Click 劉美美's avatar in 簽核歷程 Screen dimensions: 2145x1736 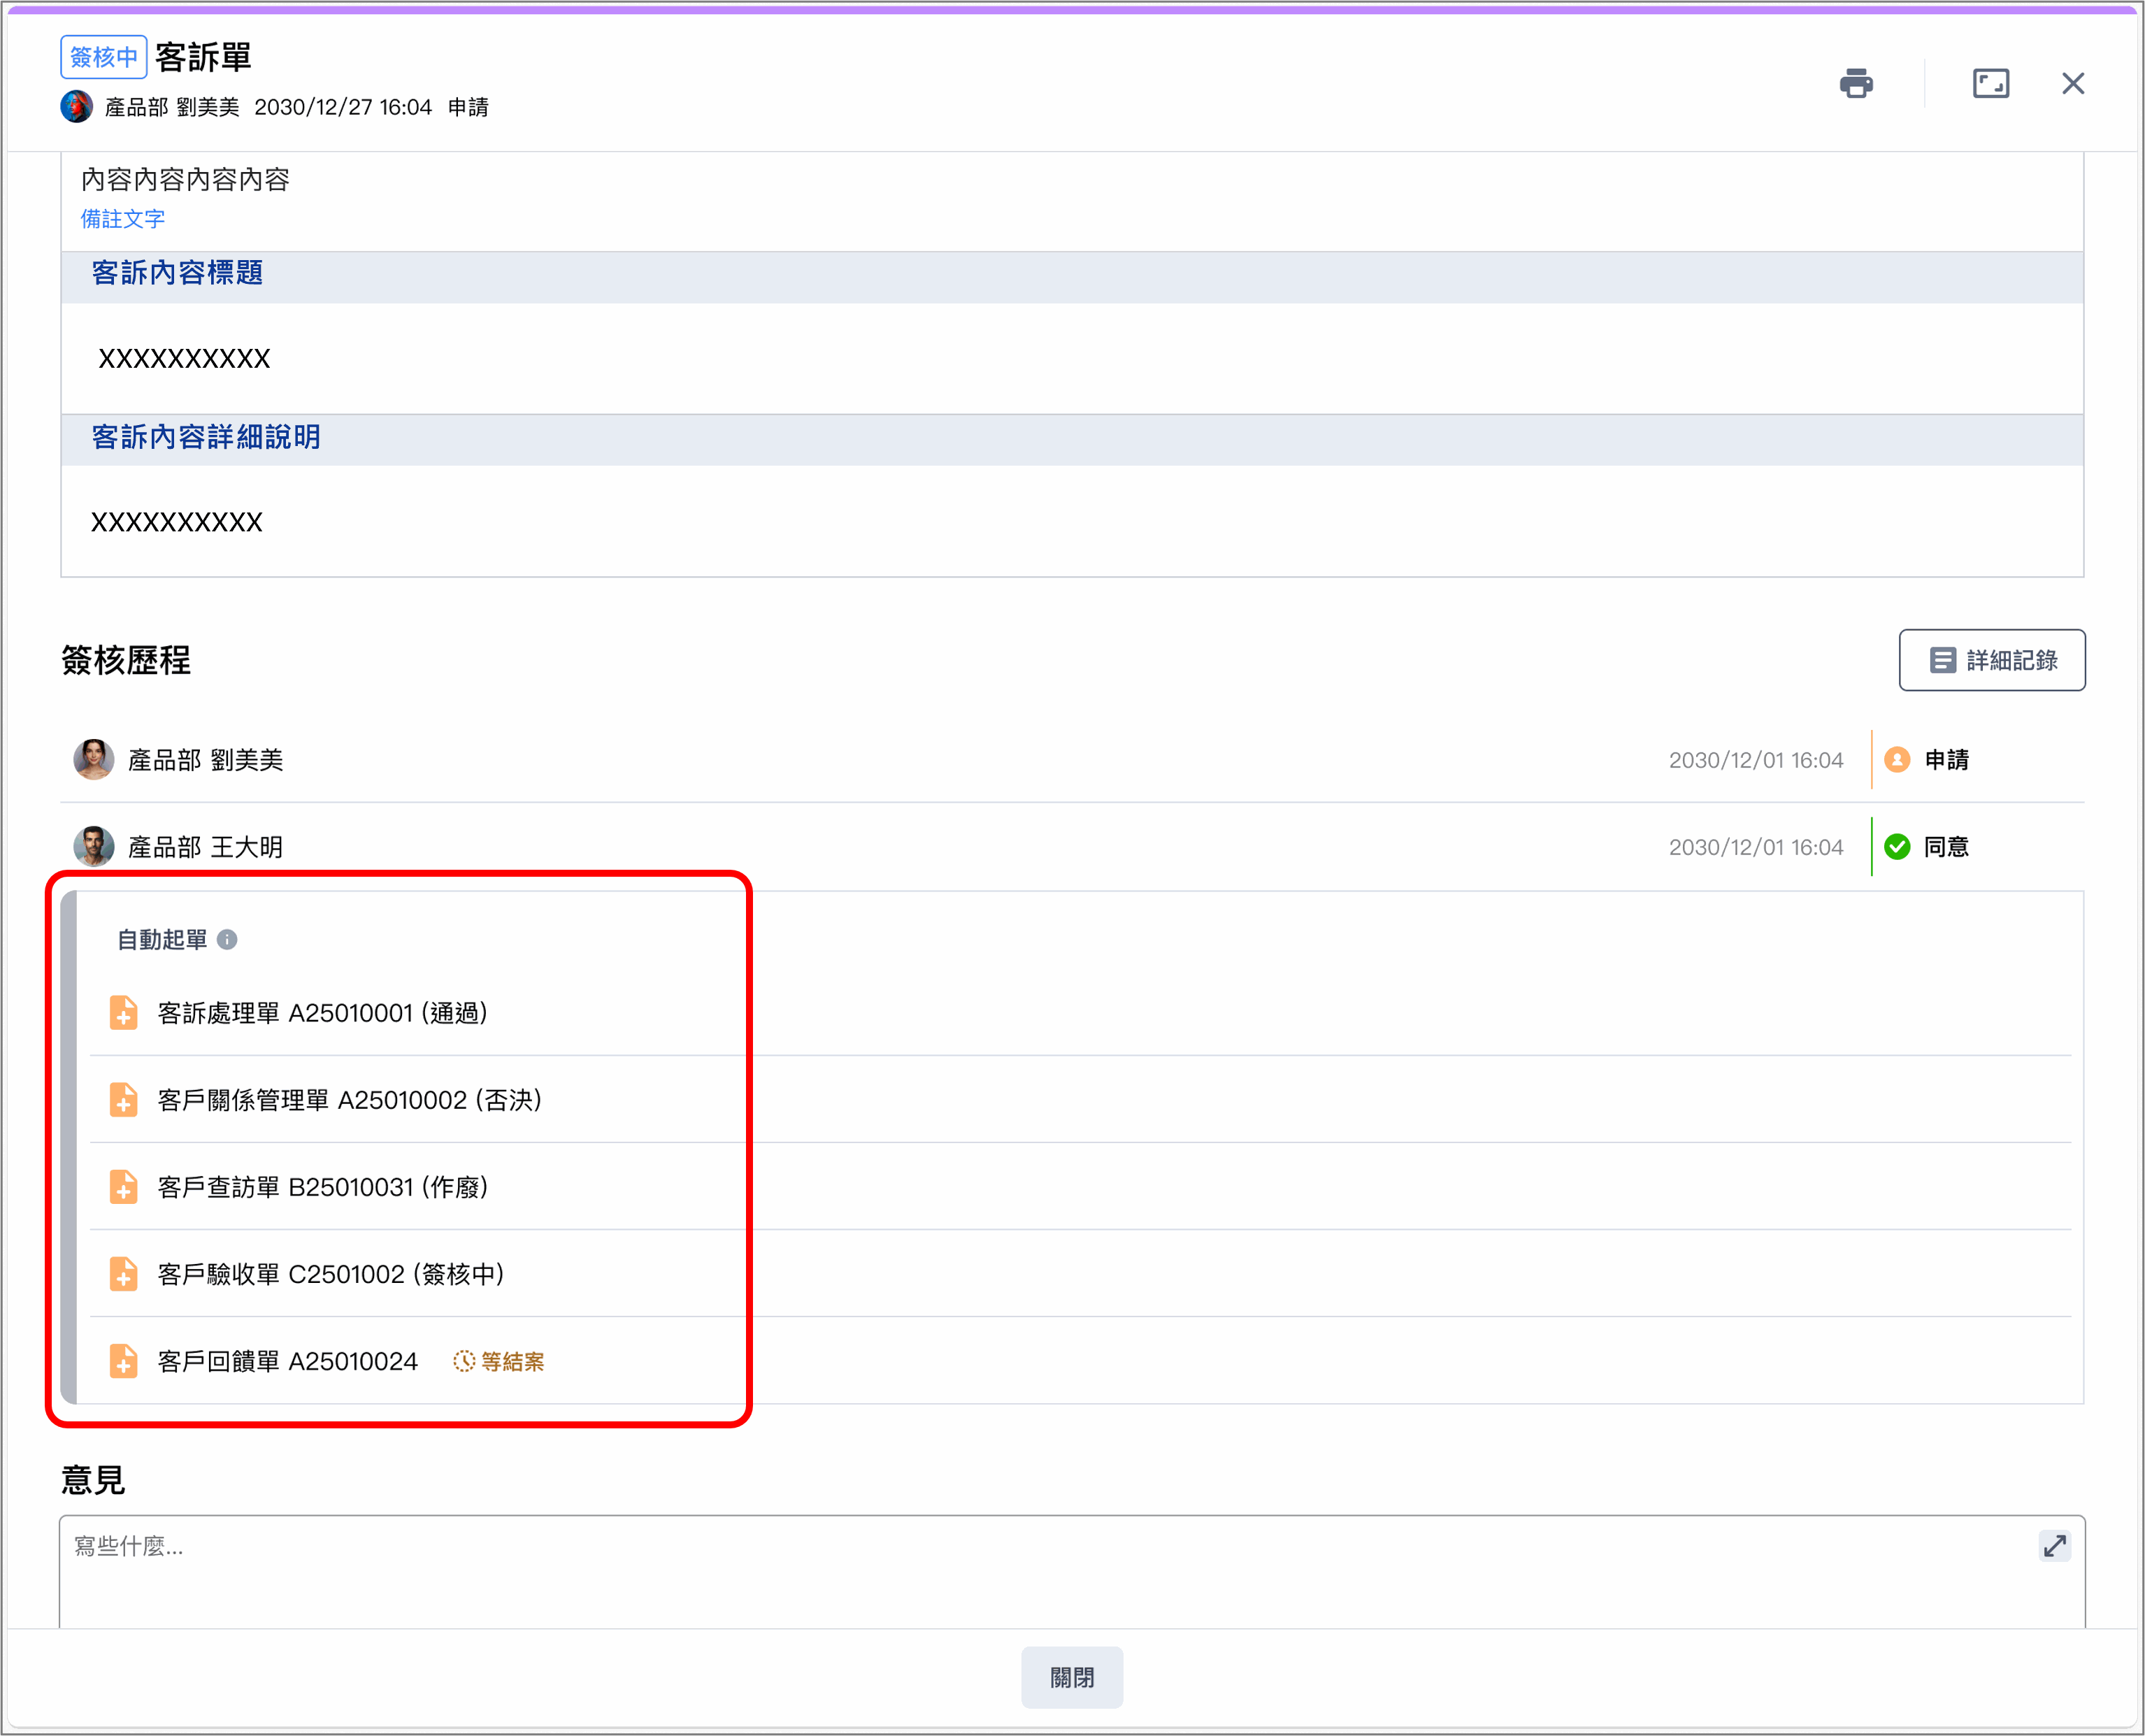93,759
